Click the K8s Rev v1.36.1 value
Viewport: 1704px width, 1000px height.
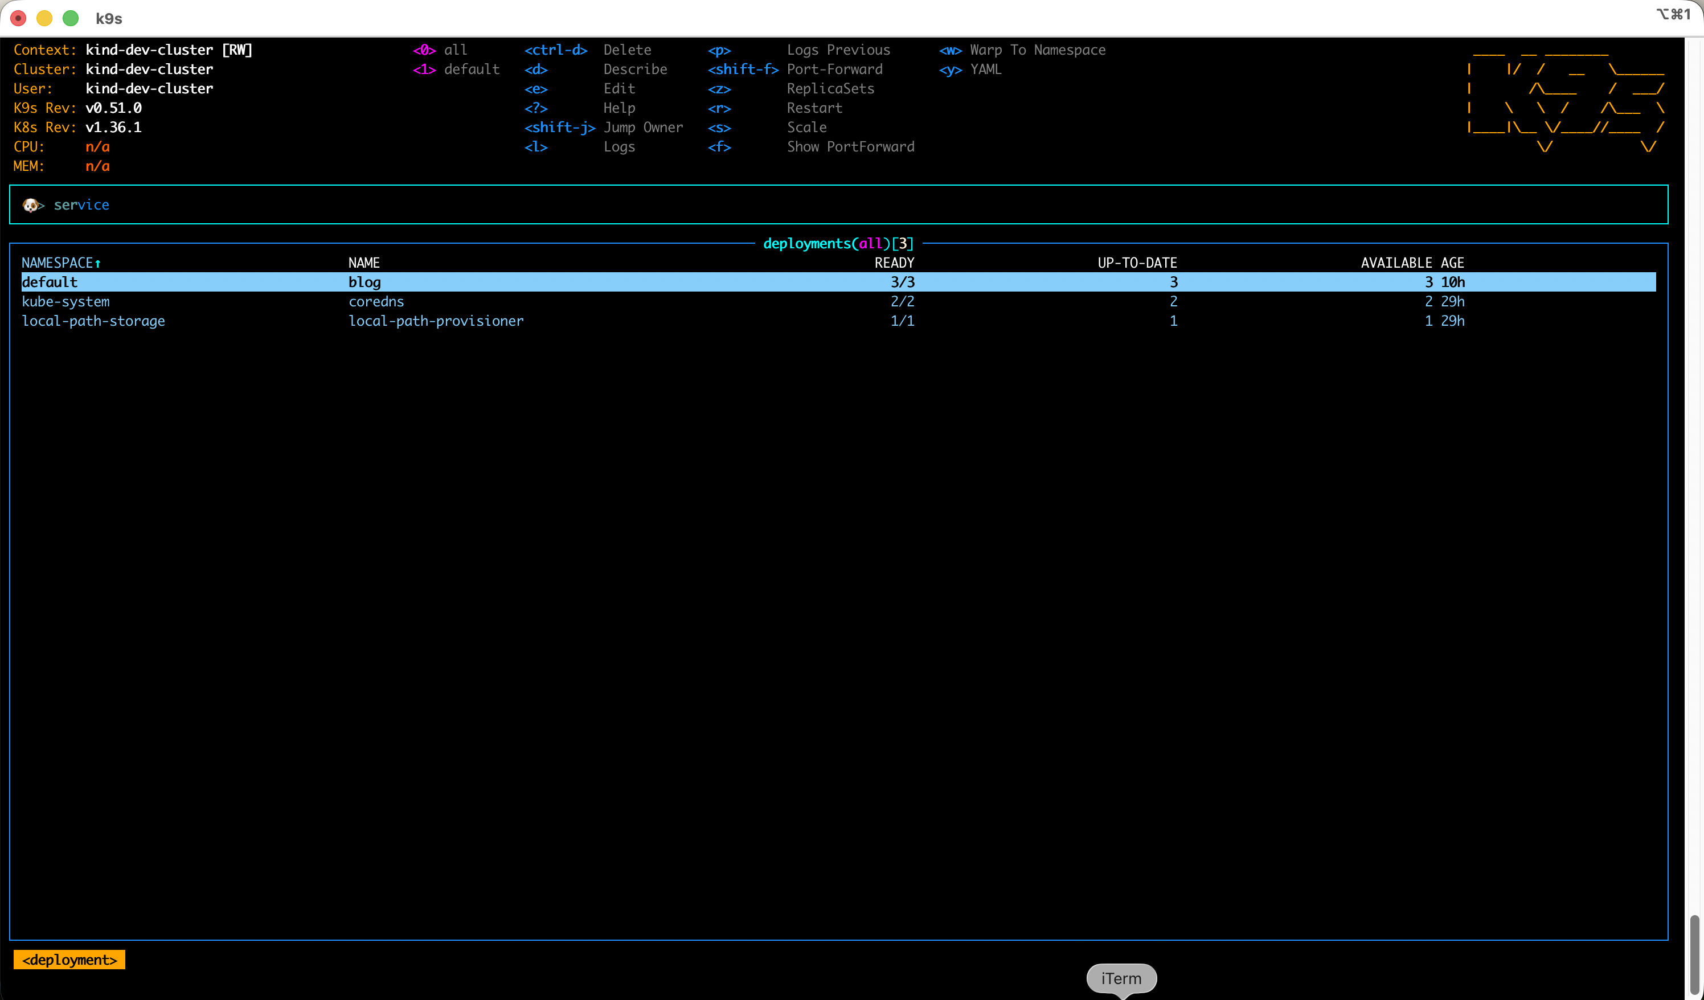coord(113,127)
